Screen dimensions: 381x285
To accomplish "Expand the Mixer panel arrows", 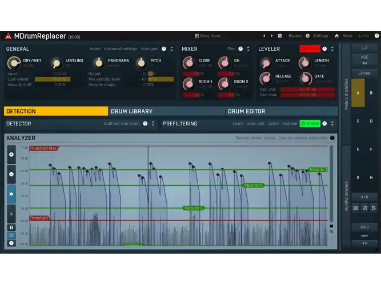I will coord(248,49).
